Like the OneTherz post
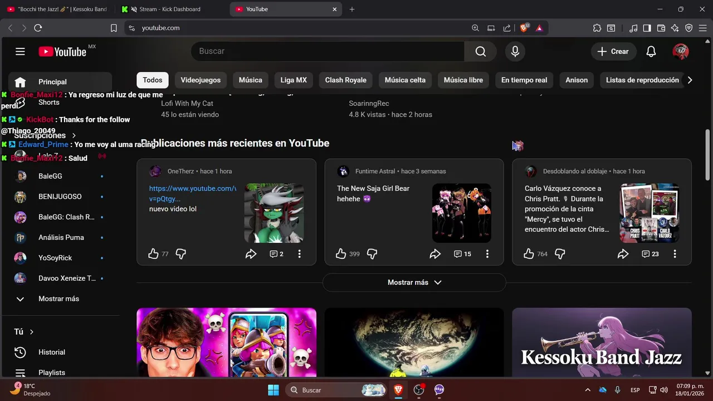This screenshot has height=401, width=713. click(153, 254)
